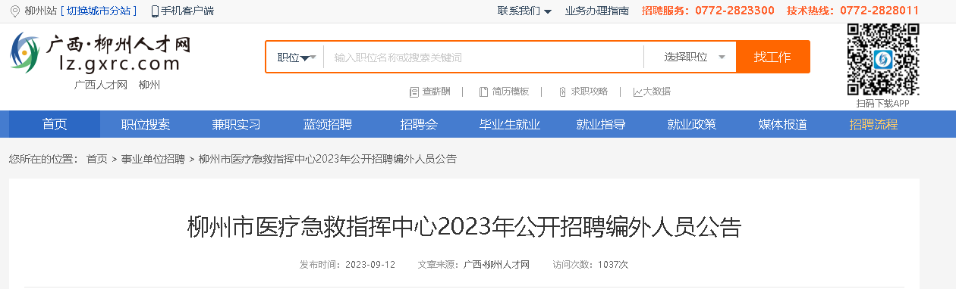The image size is (956, 289).
Task: Click the 求职攻略 job guide icon
Action: click(x=562, y=92)
